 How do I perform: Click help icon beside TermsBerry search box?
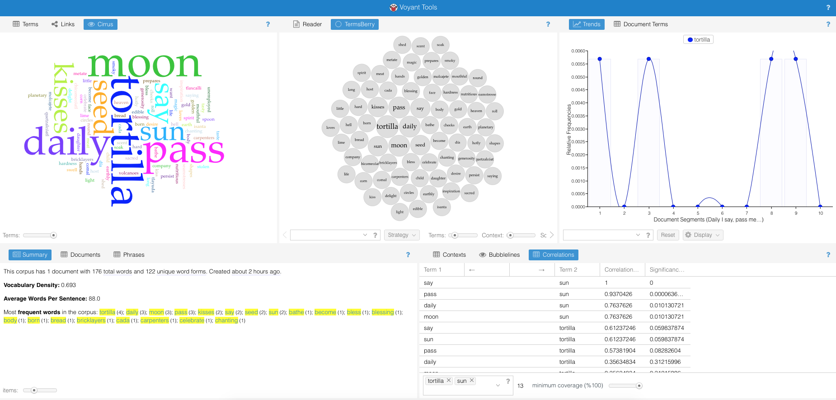[x=375, y=235]
